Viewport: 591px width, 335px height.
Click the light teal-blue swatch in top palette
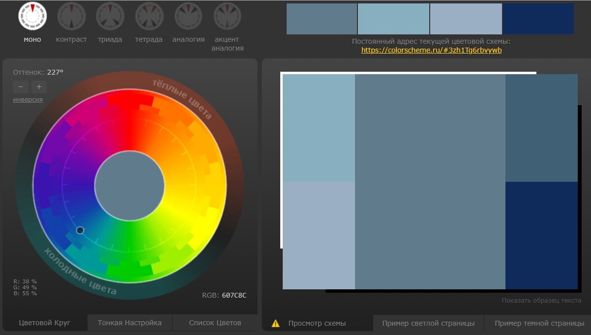click(394, 19)
